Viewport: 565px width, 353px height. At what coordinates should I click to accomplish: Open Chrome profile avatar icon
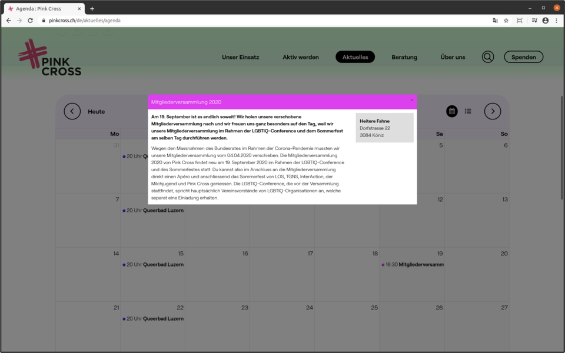[x=546, y=21]
